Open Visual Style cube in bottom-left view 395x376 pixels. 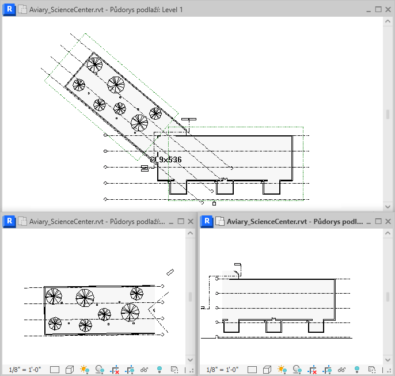pyautogui.click(x=70, y=370)
